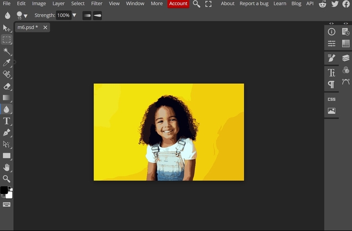The width and height of the screenshot is (352, 231).
Task: Open the Properties sliders panel icon
Action: click(x=331, y=43)
